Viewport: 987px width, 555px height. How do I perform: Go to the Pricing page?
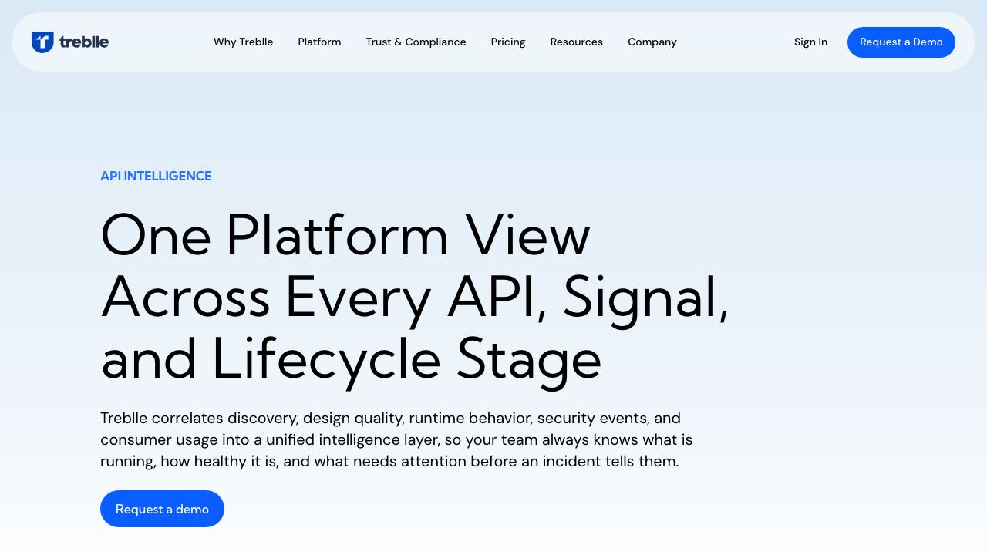[508, 42]
